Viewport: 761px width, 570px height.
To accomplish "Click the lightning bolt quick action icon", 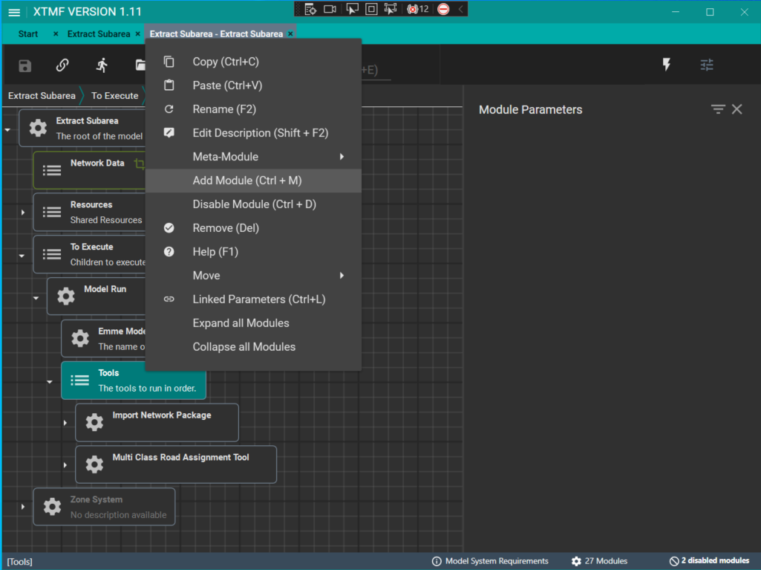I will tap(667, 65).
